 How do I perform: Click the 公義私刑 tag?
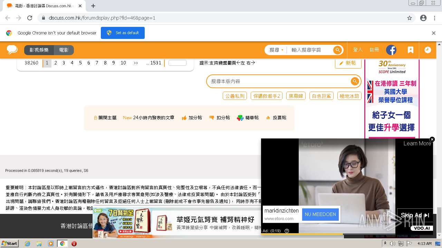pos(235,96)
